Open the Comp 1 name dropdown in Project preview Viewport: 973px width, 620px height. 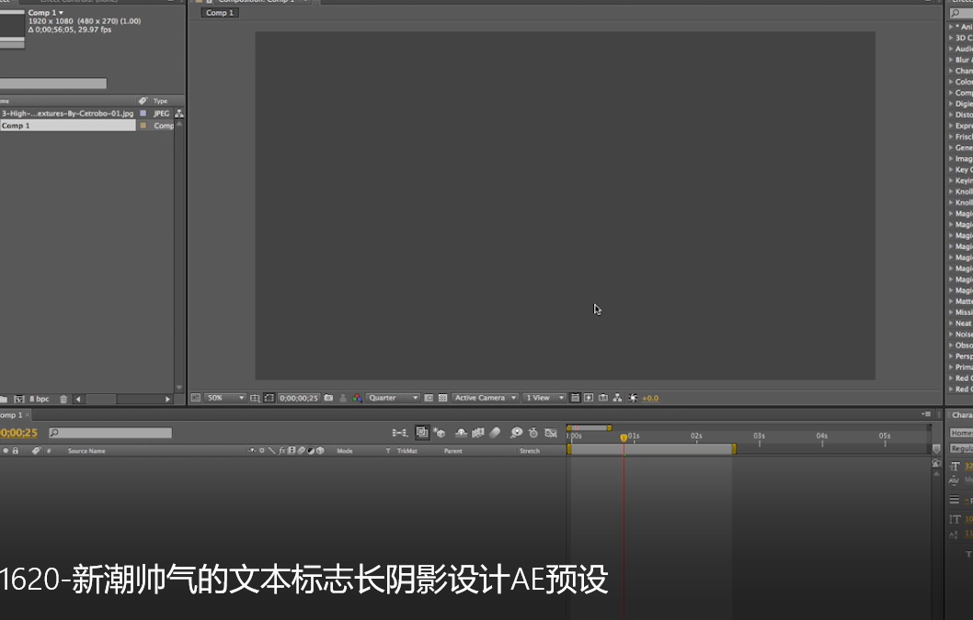46,13
